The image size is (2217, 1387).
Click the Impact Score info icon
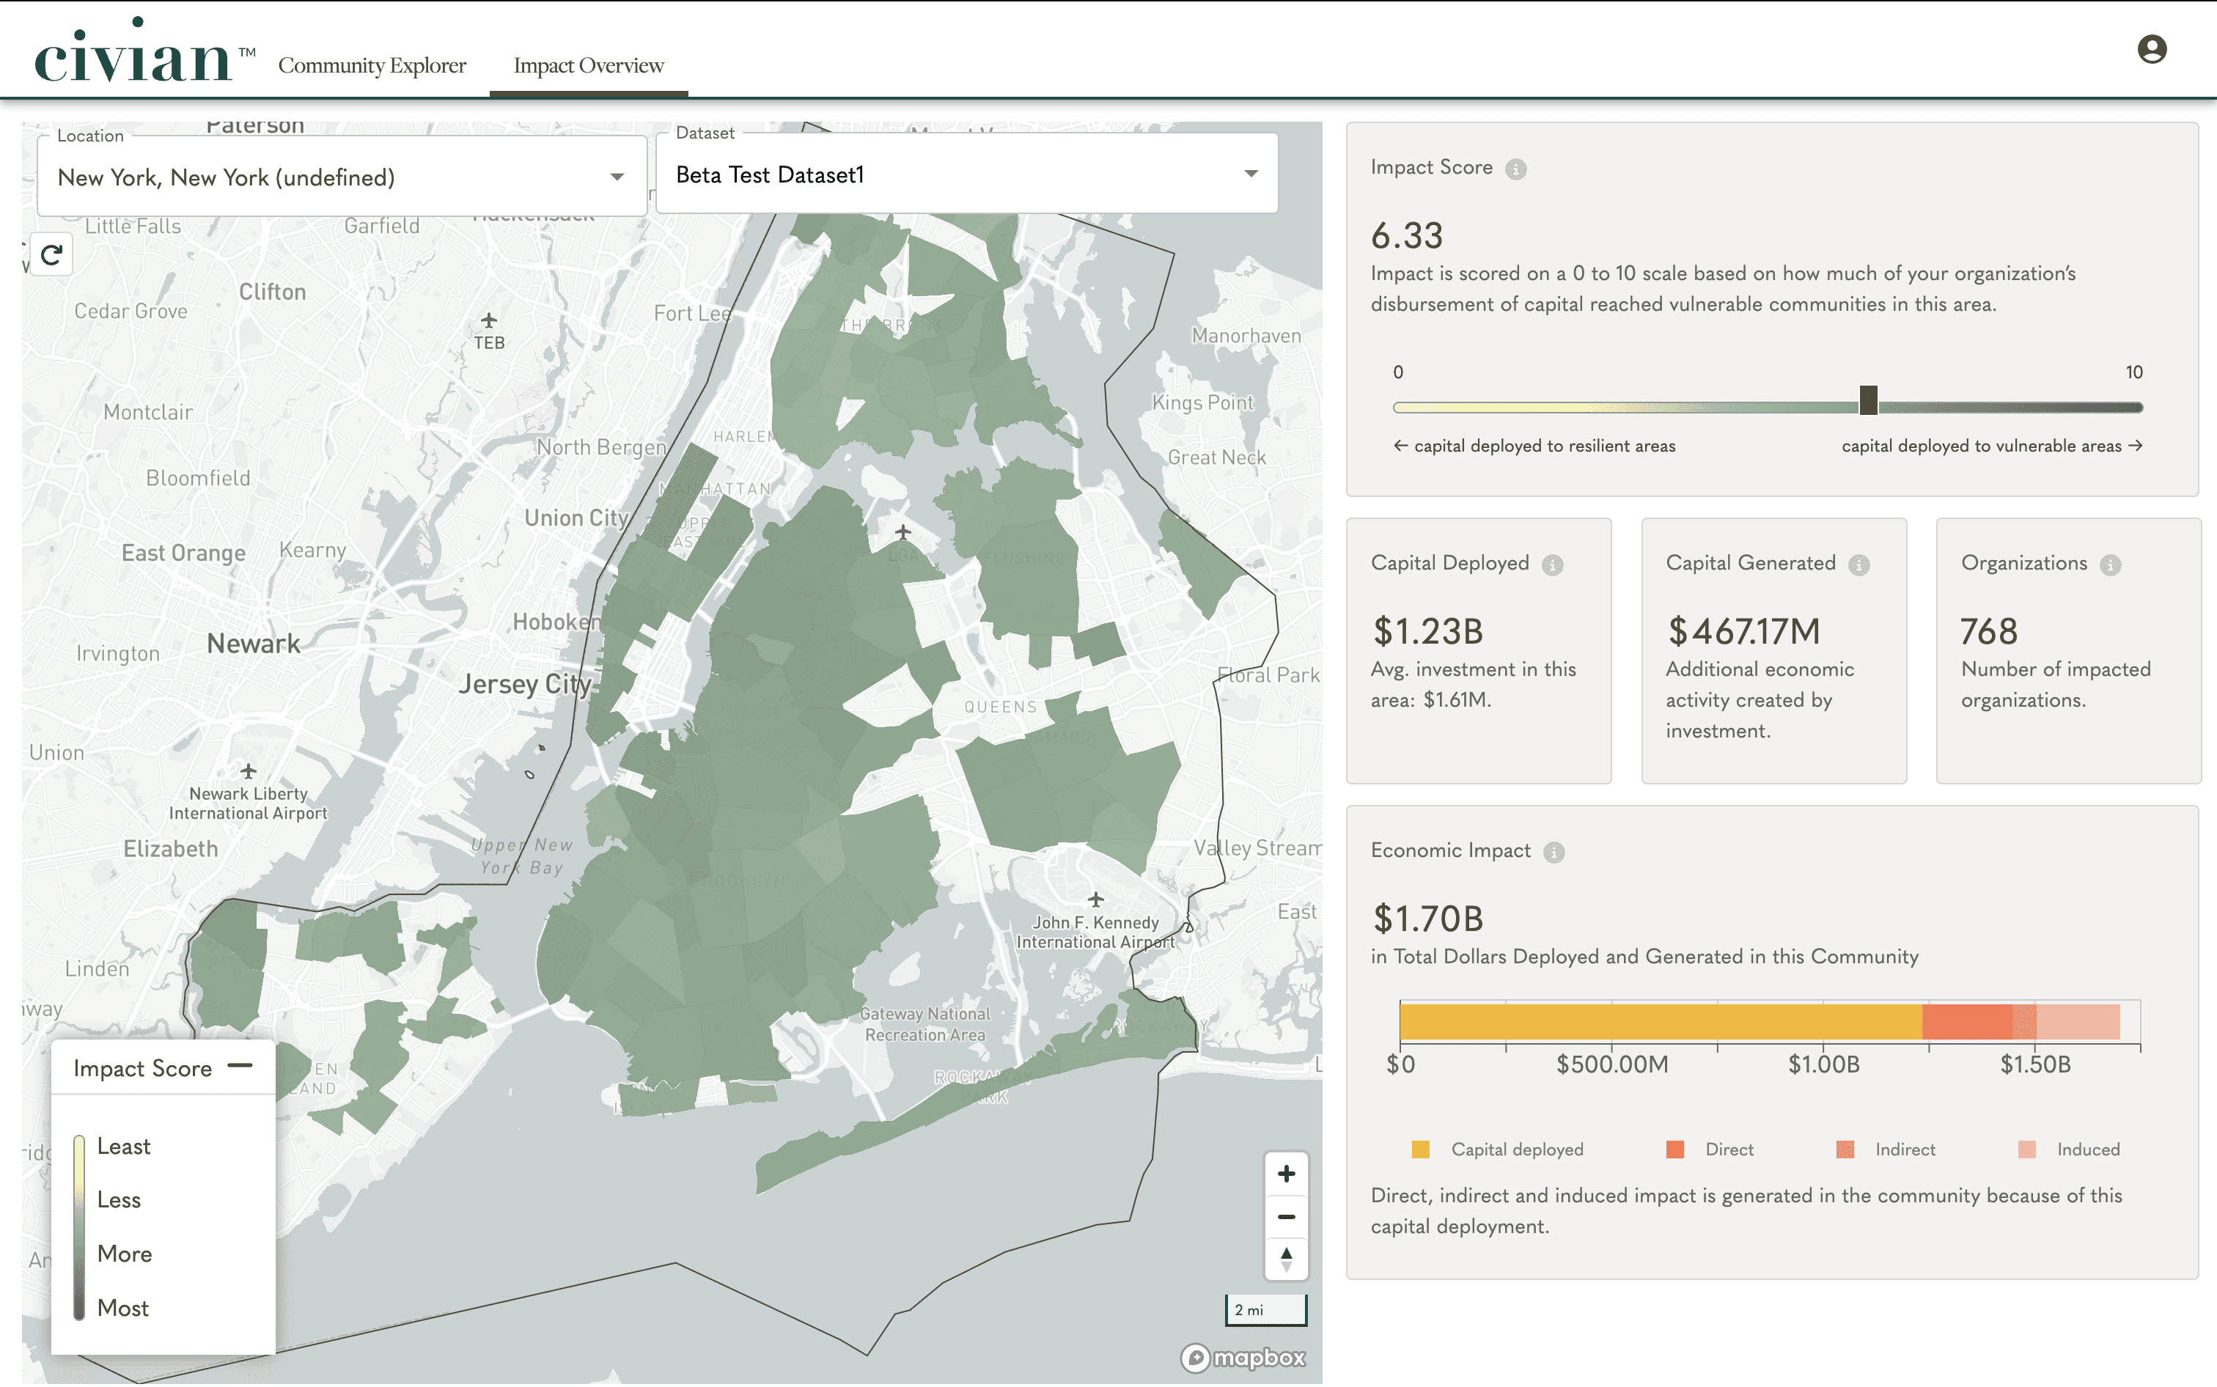1515,169
